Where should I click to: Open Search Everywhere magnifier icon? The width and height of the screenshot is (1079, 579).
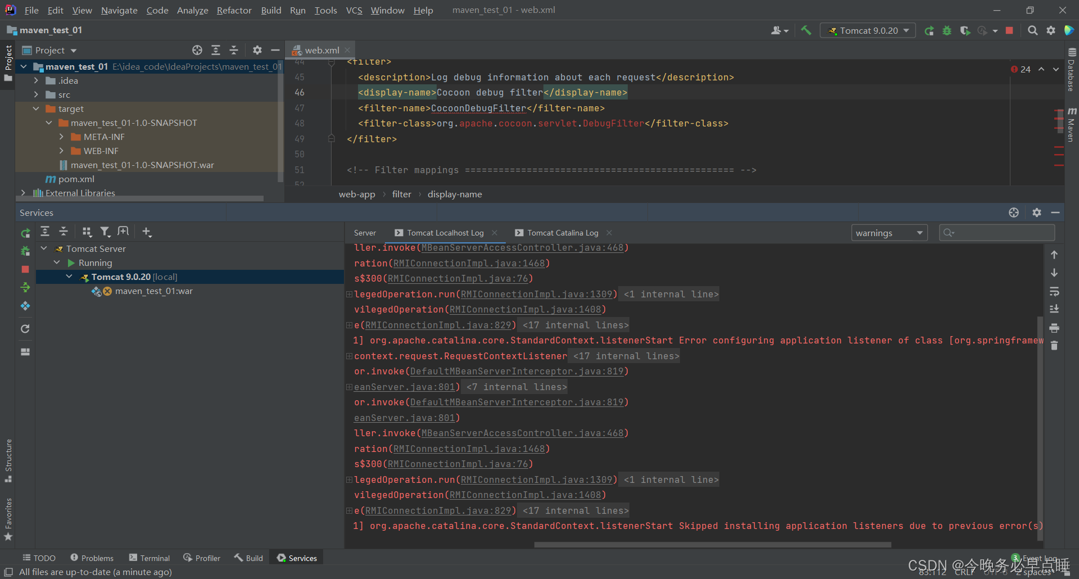click(x=1033, y=31)
